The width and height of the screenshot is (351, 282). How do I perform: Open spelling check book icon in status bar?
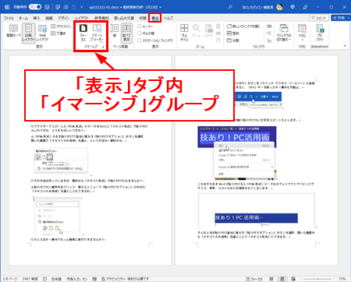pyautogui.click(x=44, y=279)
